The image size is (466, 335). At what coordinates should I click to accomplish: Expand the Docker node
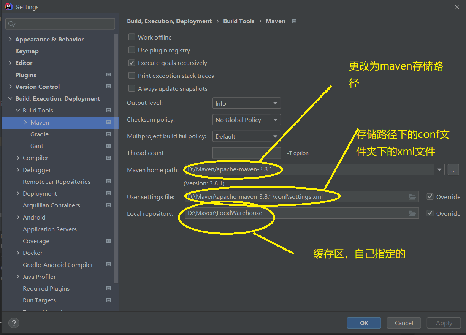coord(18,253)
